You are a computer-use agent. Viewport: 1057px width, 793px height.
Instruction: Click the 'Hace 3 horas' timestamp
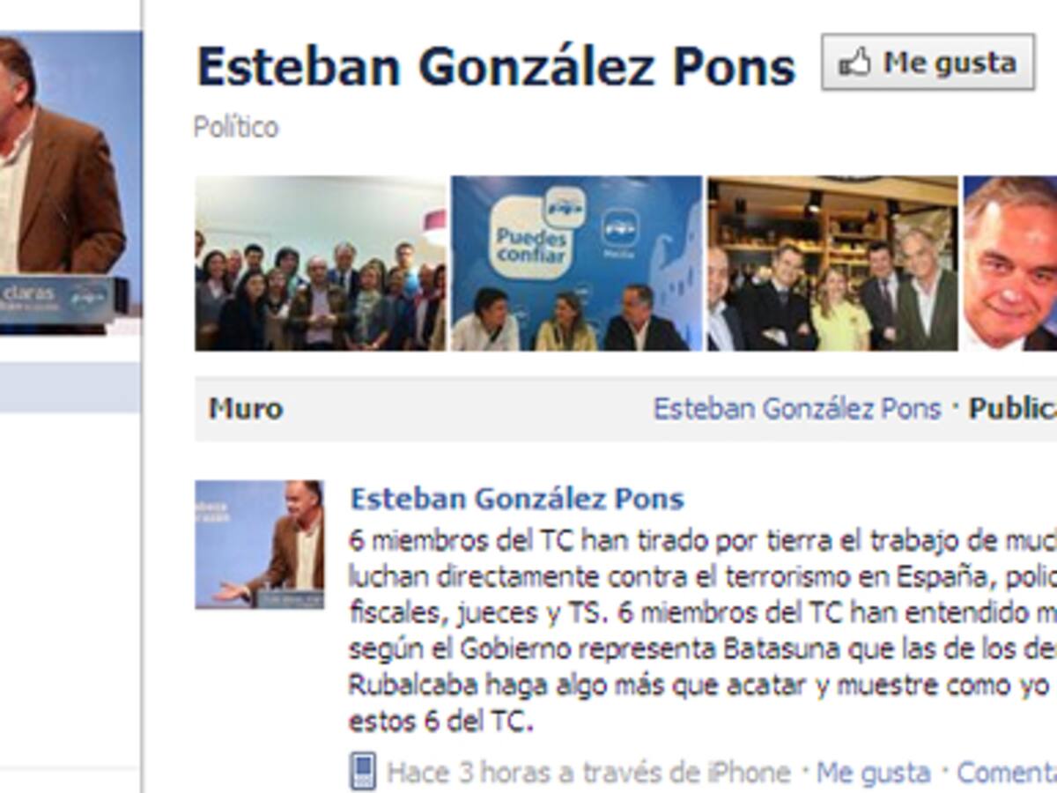469,773
